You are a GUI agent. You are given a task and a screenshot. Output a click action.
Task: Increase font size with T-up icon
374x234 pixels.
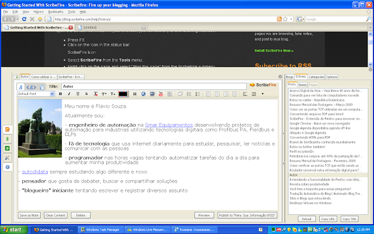coord(104,94)
